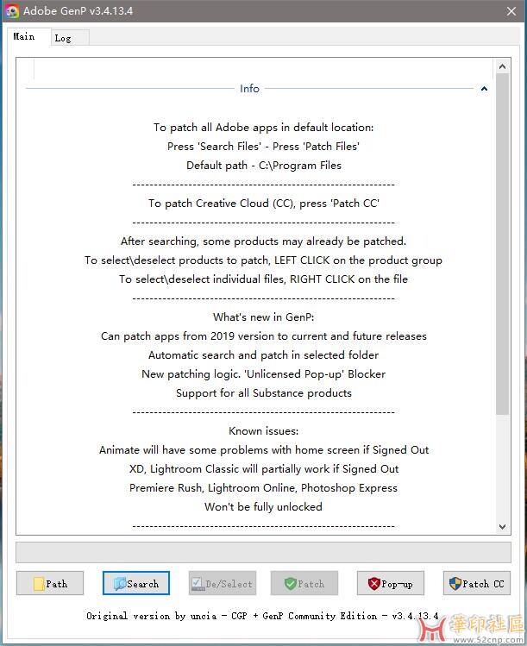Click the green shield Patch button

click(304, 583)
